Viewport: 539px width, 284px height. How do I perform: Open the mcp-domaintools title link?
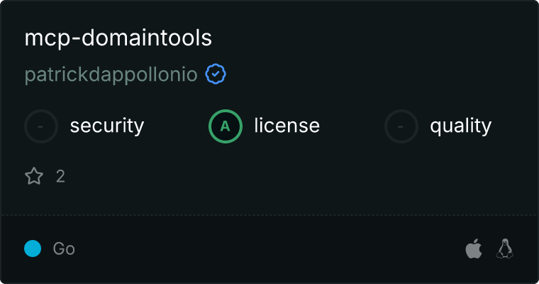coord(118,37)
